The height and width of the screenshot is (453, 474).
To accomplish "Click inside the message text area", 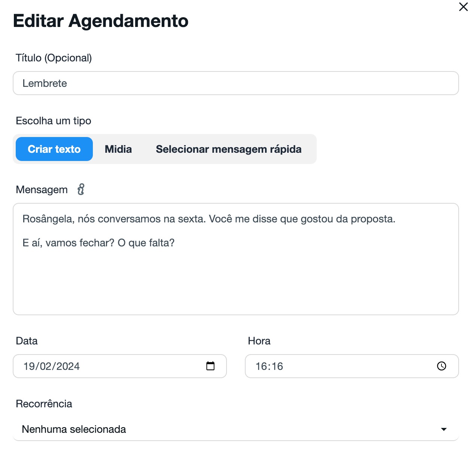I will [x=236, y=277].
